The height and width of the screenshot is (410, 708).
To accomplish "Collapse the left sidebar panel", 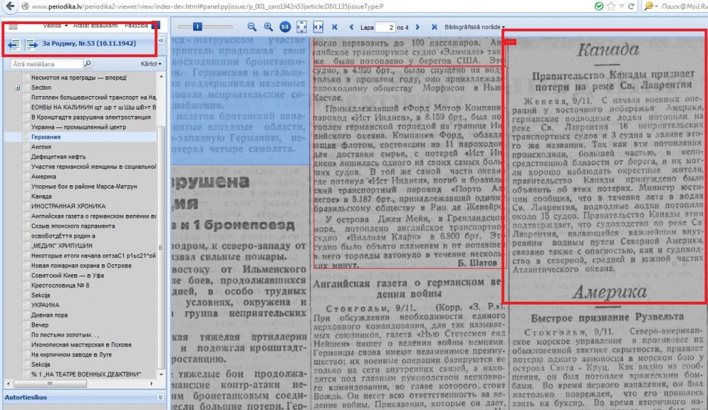I will click(161, 42).
